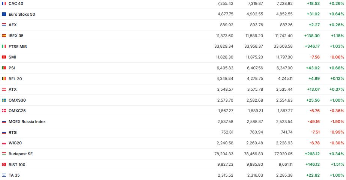Go to MOEX Russia Index details
The width and height of the screenshot is (346, 180).
coord(27,121)
